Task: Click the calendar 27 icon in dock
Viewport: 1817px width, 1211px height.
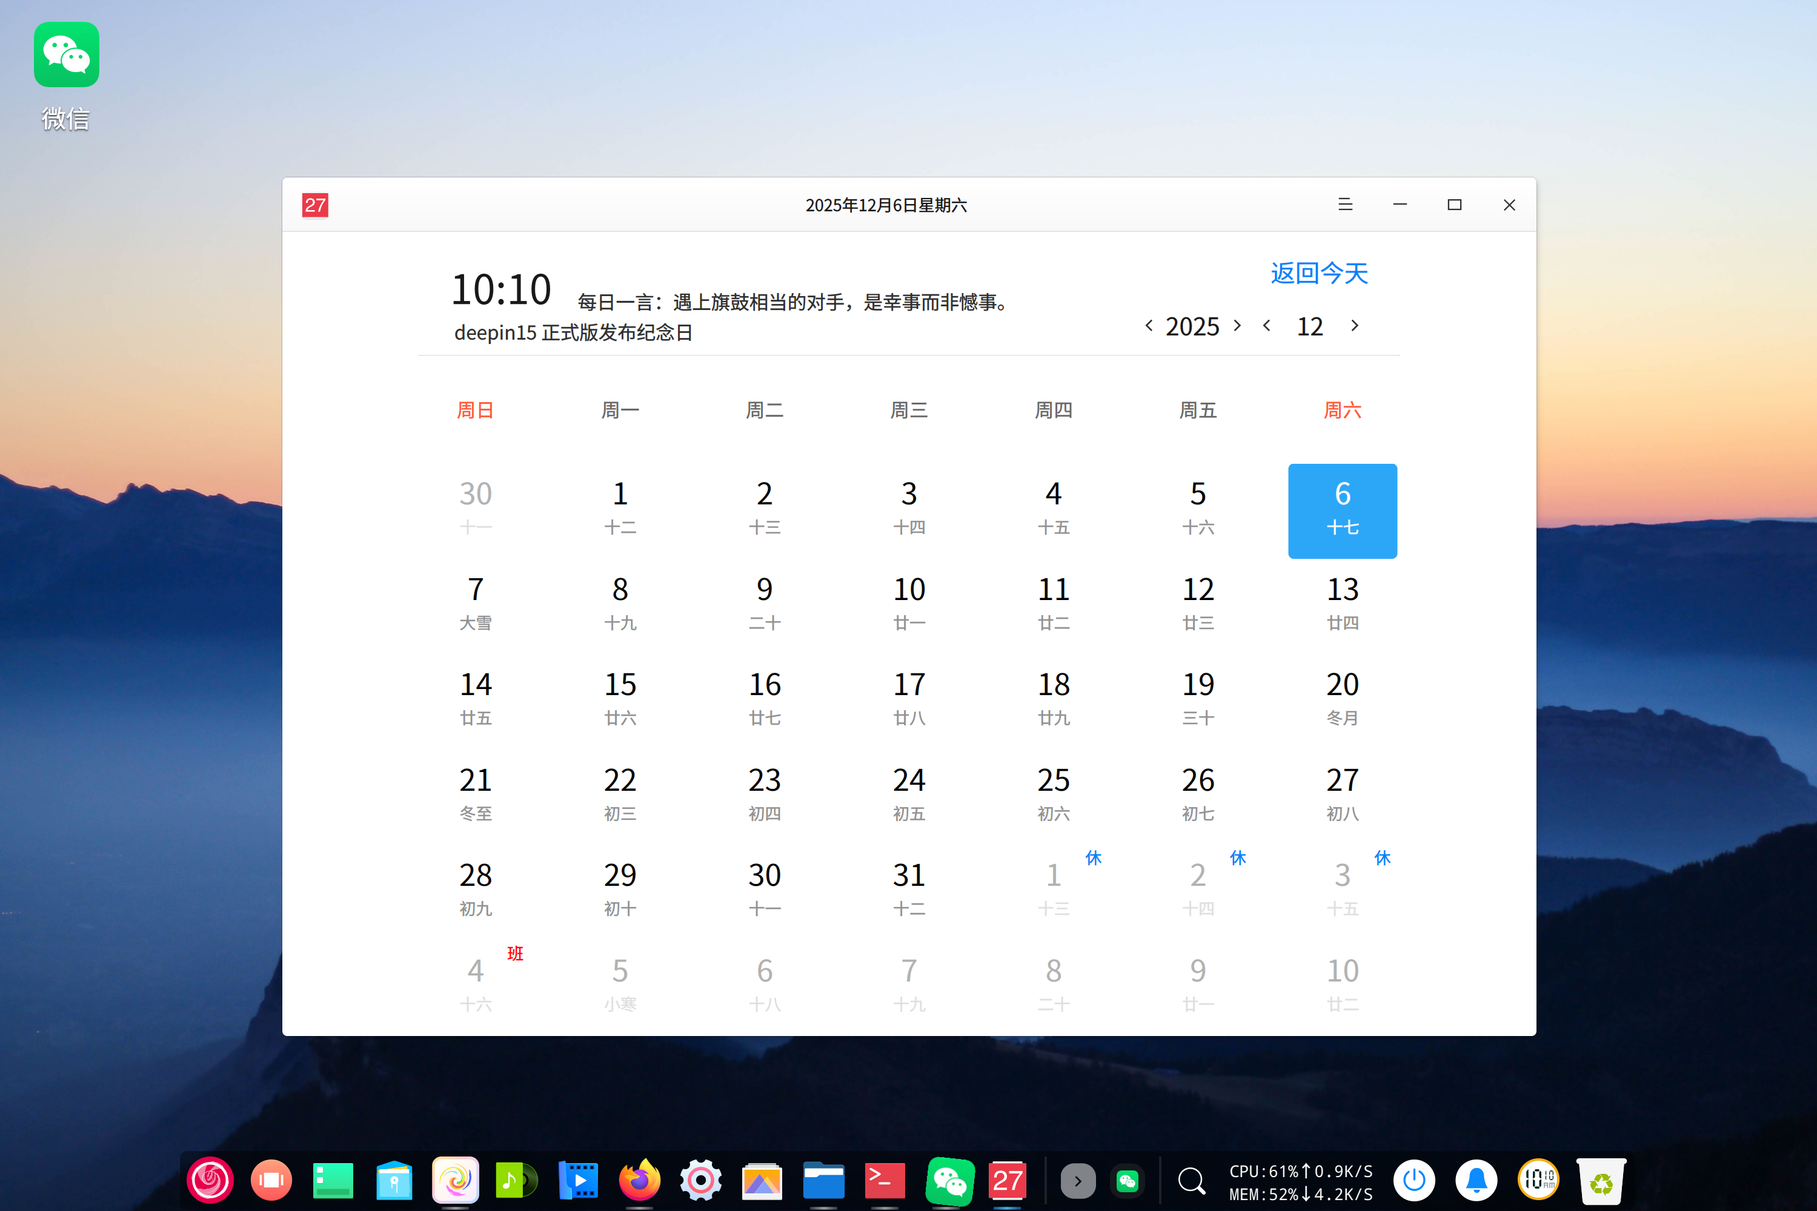Action: pos(1008,1180)
